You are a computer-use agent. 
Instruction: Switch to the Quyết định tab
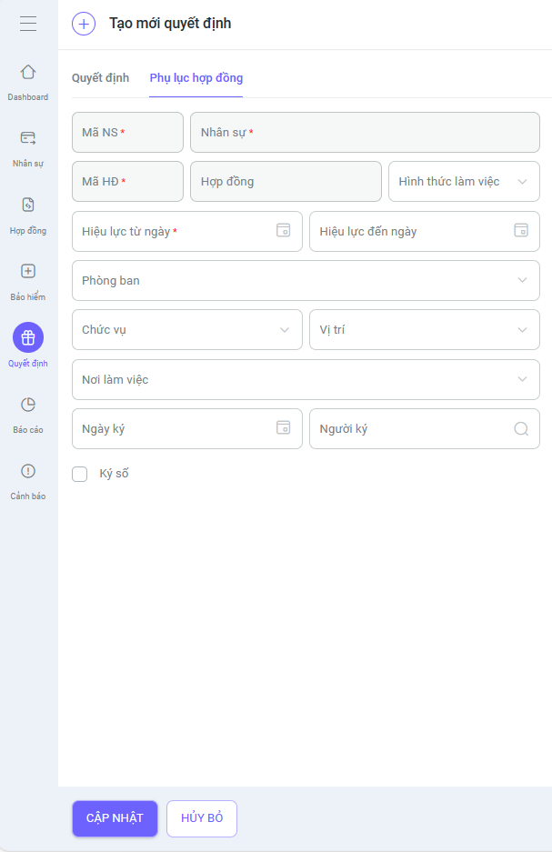coord(100,78)
